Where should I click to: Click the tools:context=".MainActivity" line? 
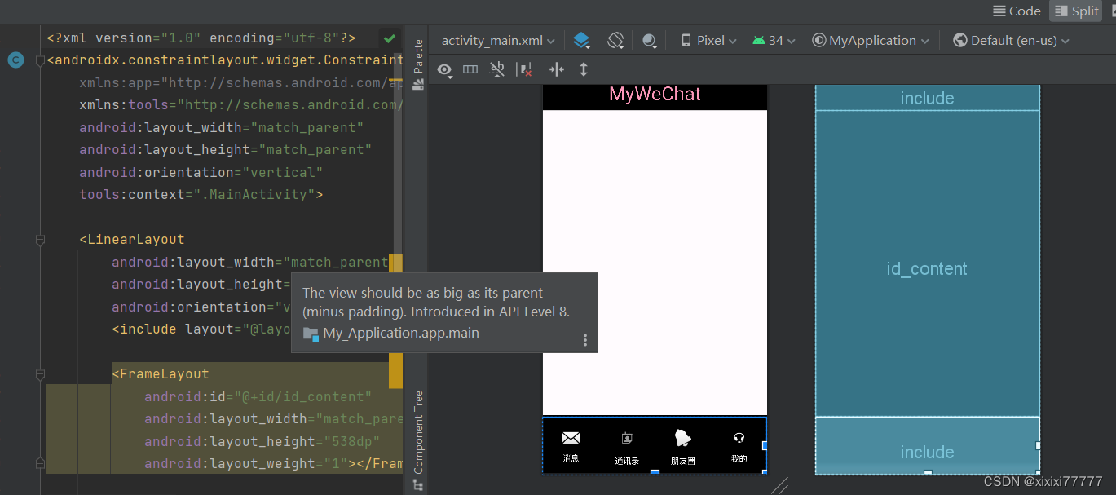pyautogui.click(x=201, y=195)
